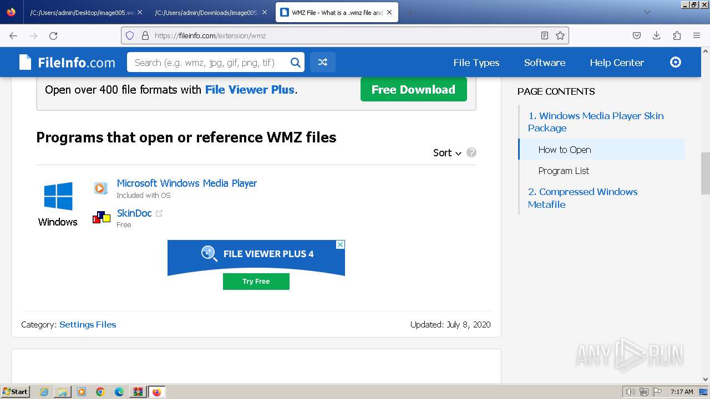Viewport: 710px width, 399px height.
Task: Click the taskbar clock showing 7:17 AM
Action: (682, 392)
